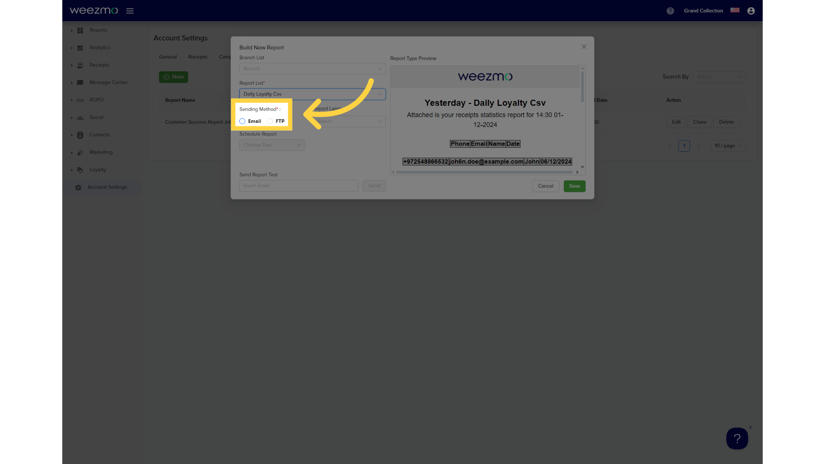The width and height of the screenshot is (825, 464).
Task: Click the Cancel button
Action: [545, 185]
